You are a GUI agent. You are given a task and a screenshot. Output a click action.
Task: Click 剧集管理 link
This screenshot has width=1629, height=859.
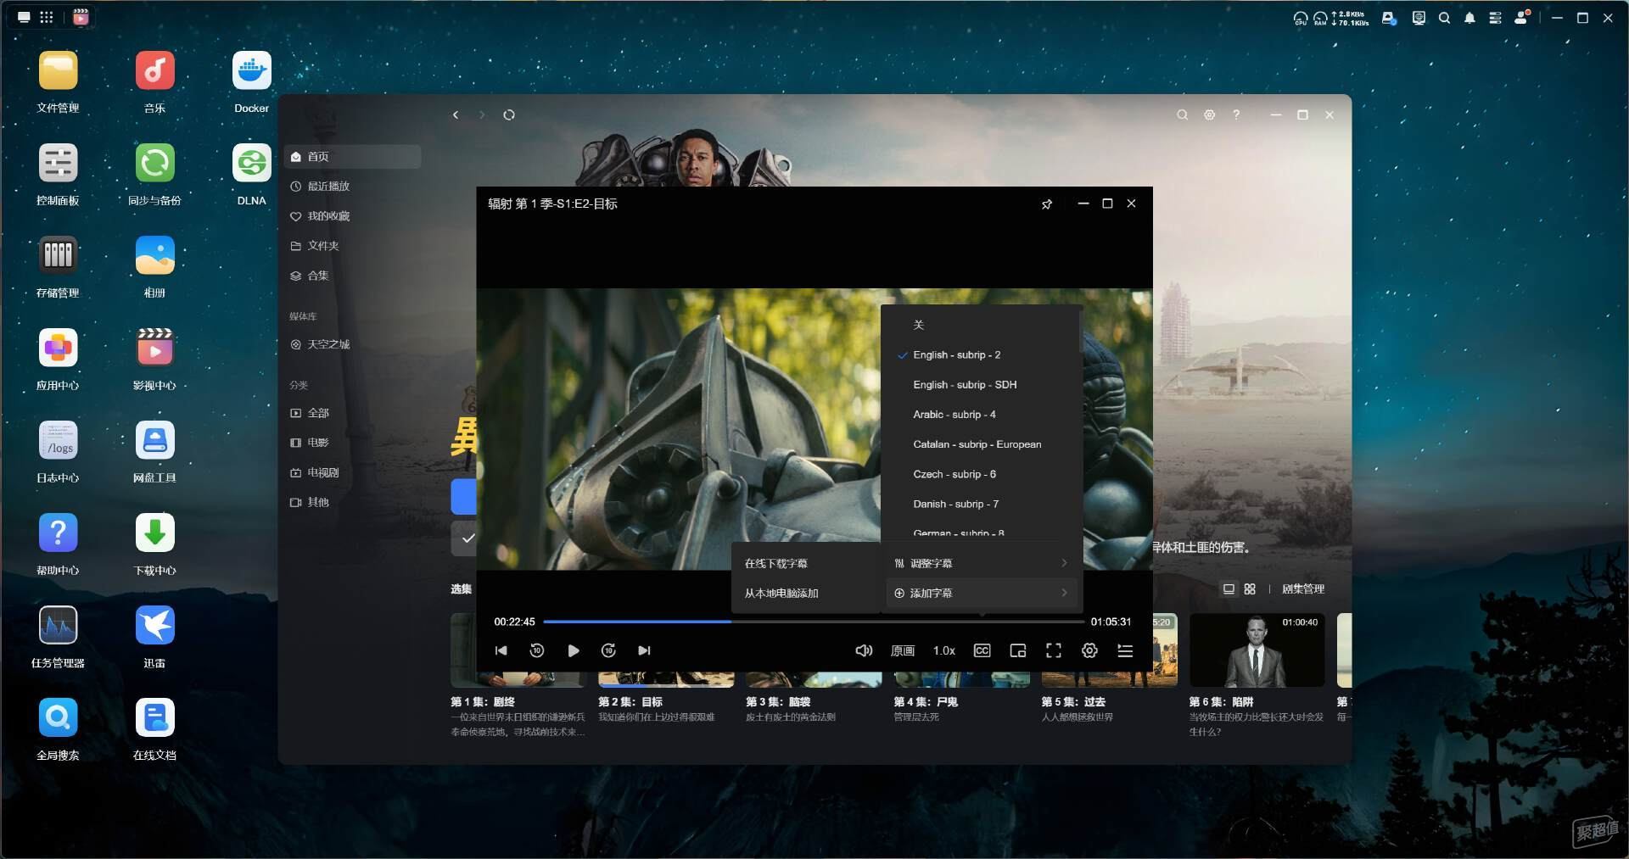coord(1302,588)
